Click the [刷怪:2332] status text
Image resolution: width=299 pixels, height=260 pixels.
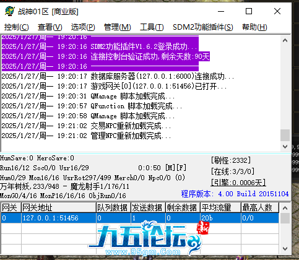[x=231, y=160]
